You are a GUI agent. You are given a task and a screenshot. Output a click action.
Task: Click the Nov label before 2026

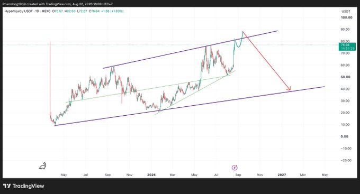[130, 175]
